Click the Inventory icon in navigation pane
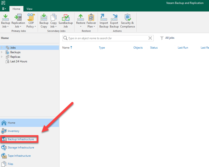209x167 pixels. pos(4,131)
